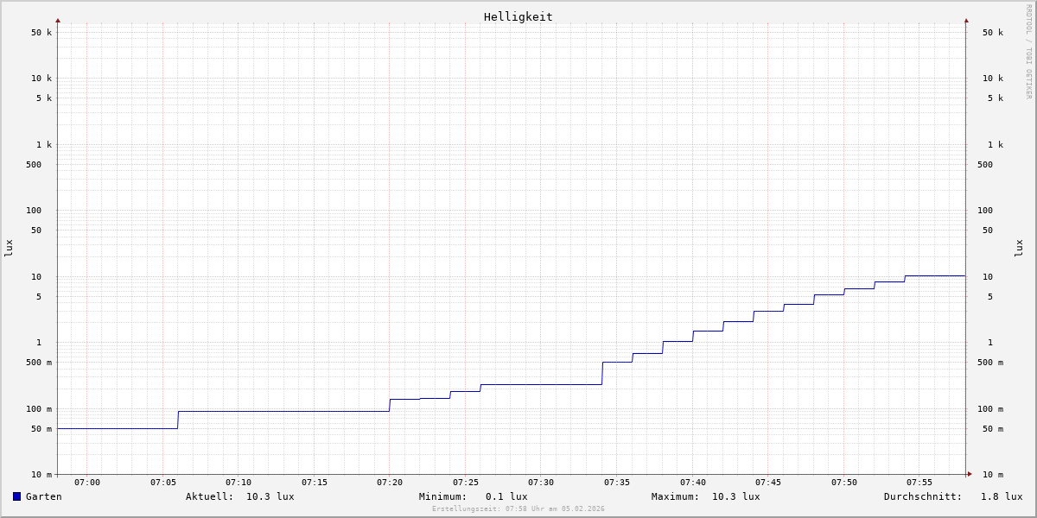Image resolution: width=1037 pixels, height=518 pixels.
Task: Click the Aktuell 10.3 lux value
Action: [270, 496]
